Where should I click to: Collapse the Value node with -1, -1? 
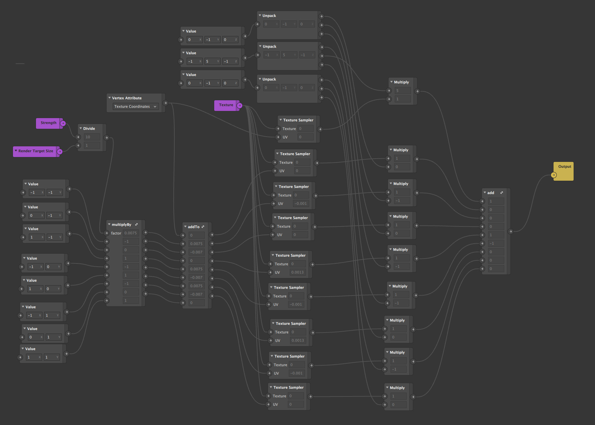pos(26,184)
